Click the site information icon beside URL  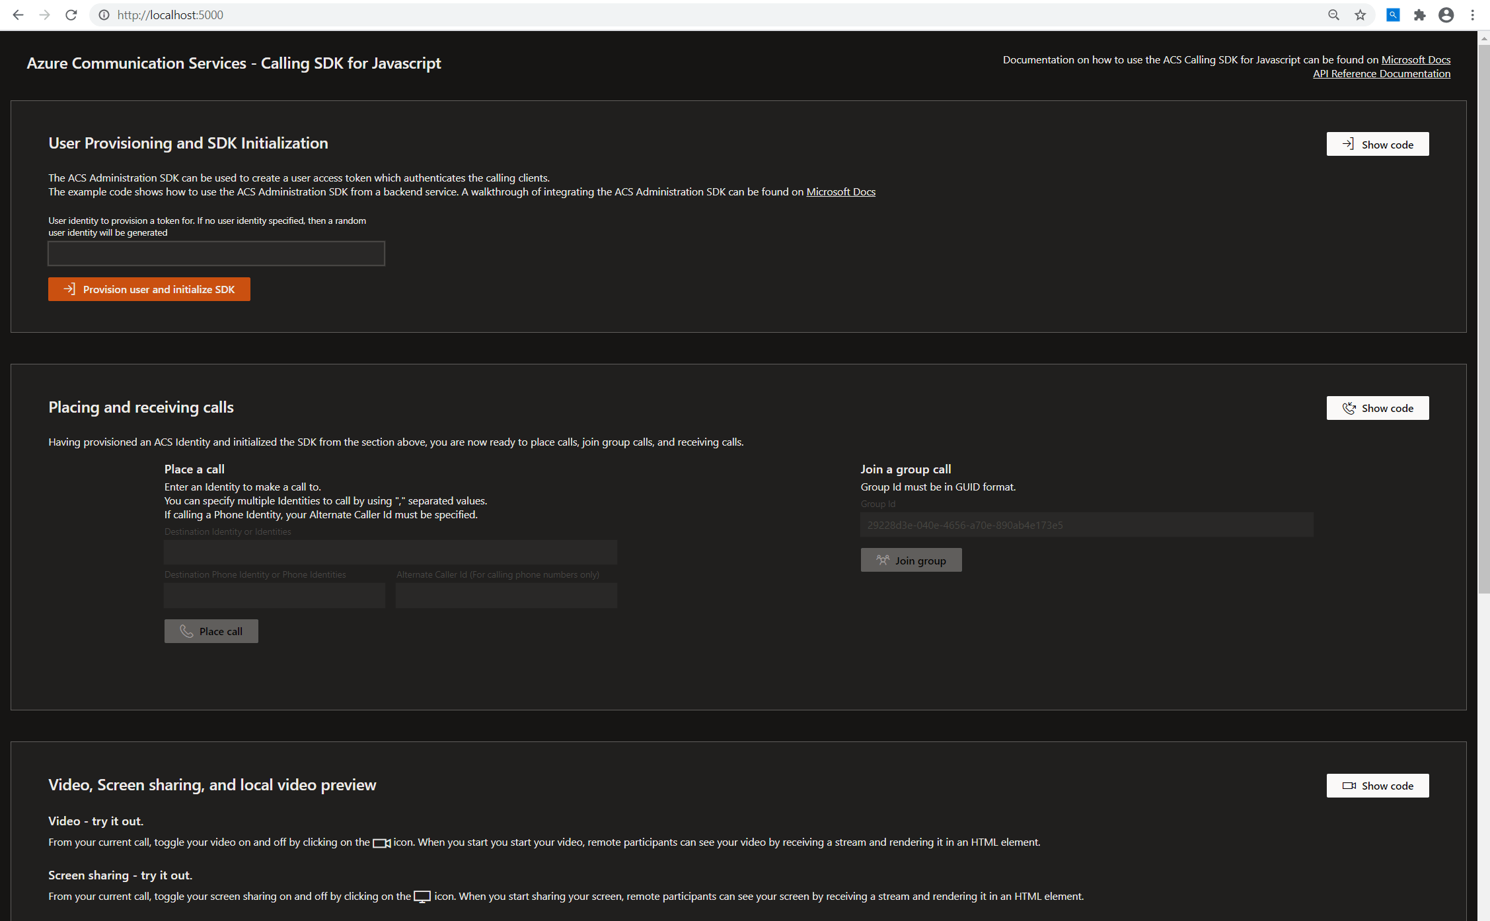tap(104, 15)
